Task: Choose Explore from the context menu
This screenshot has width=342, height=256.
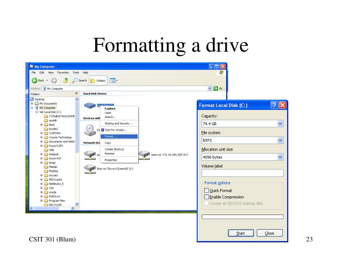Action: (x=119, y=109)
